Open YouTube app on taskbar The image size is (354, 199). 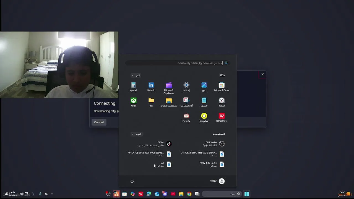click(x=173, y=194)
